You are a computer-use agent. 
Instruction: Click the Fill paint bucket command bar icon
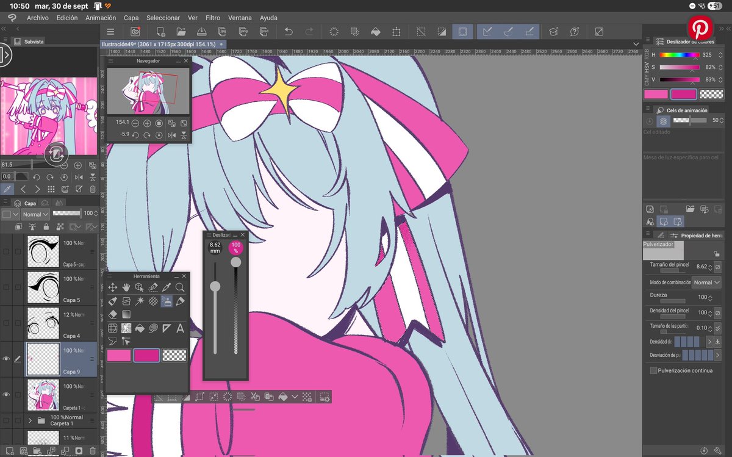376,32
